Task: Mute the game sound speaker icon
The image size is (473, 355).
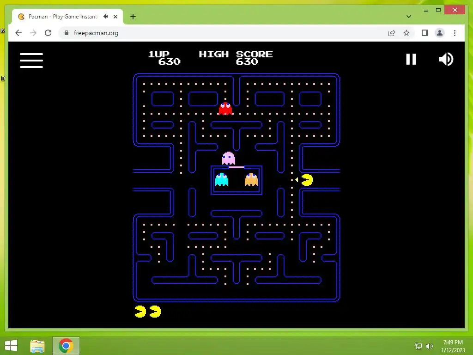Action: (446, 59)
